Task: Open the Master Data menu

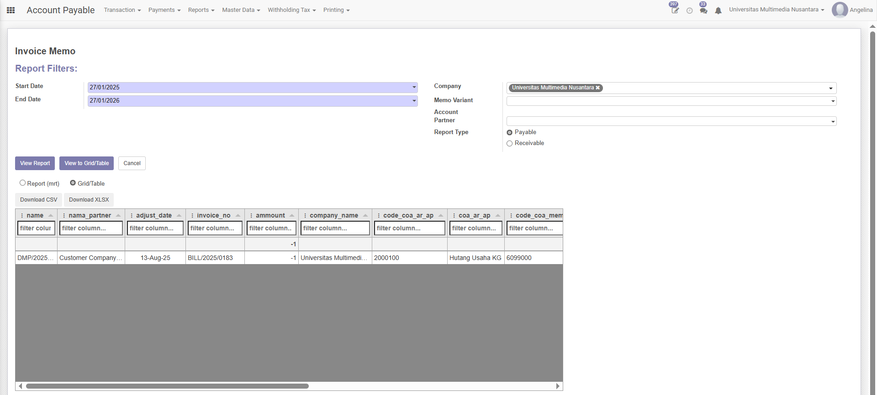Action: pos(241,10)
